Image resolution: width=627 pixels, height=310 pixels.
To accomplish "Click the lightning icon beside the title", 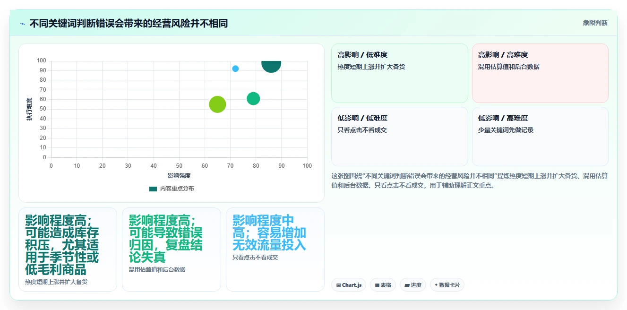I will click(22, 24).
